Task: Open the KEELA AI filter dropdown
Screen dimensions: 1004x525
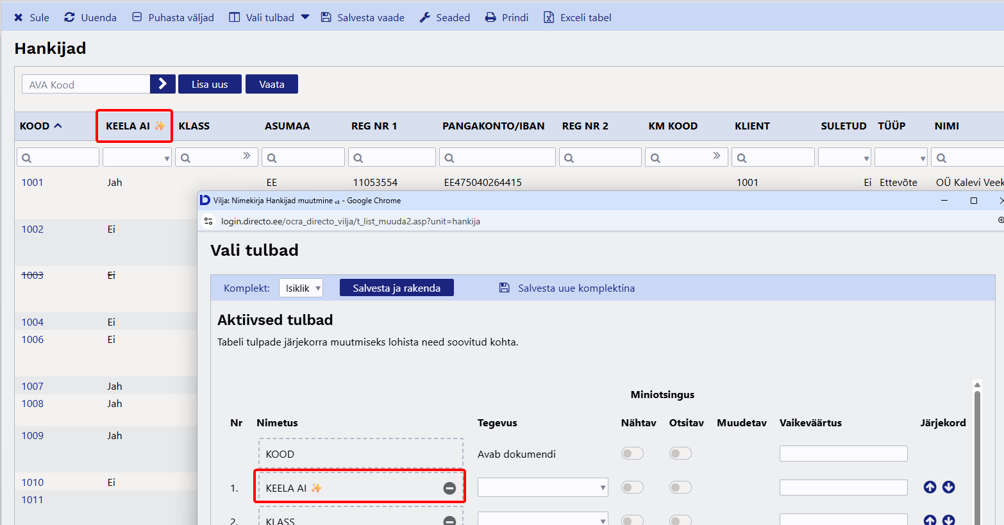Action: (x=137, y=158)
